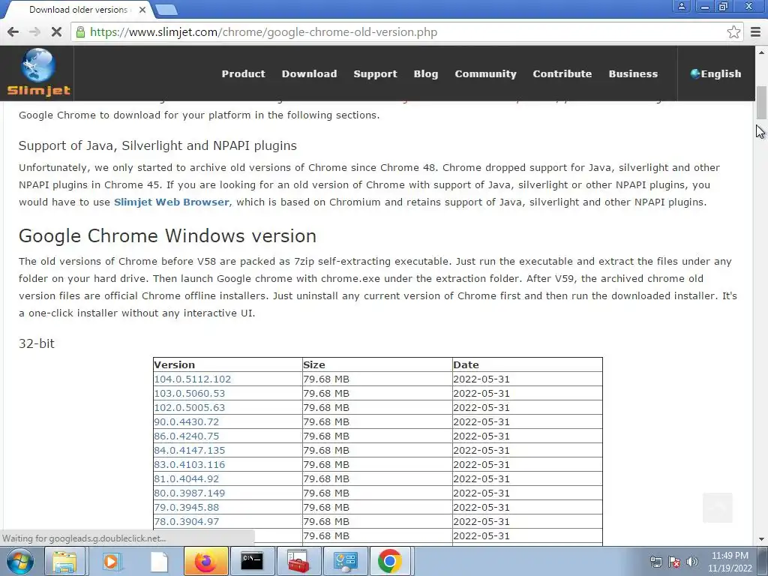This screenshot has height=576, width=768.
Task: Download Chrome version 84.0.4147.135
Action: click(190, 450)
